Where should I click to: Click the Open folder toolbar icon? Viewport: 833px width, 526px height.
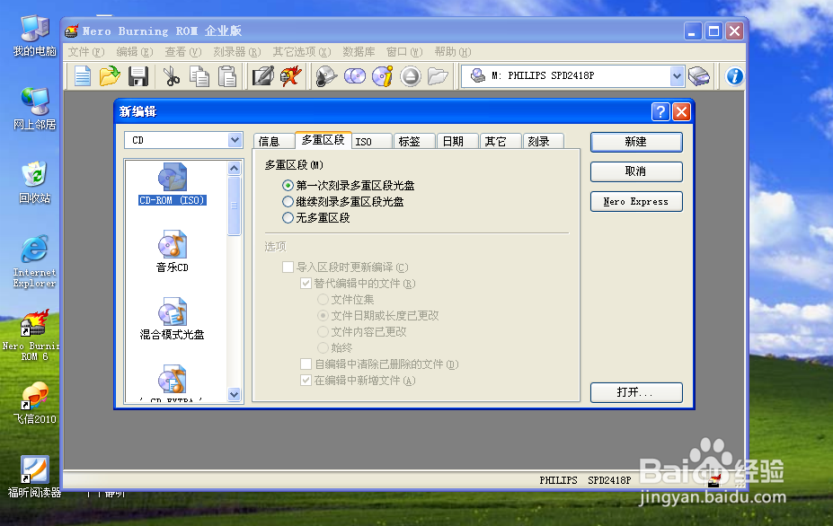(110, 76)
